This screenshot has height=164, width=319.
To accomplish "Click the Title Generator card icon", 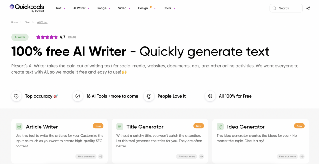I will (120, 127).
